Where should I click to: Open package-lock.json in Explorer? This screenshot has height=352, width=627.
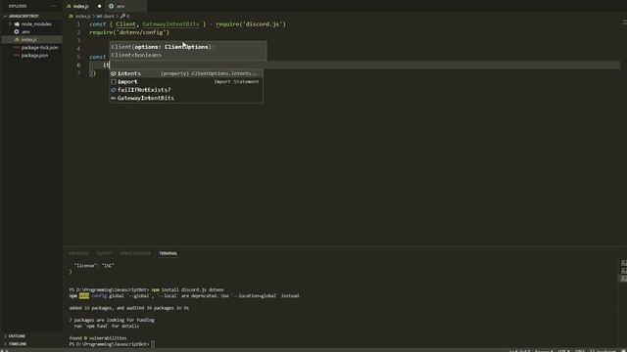click(39, 48)
